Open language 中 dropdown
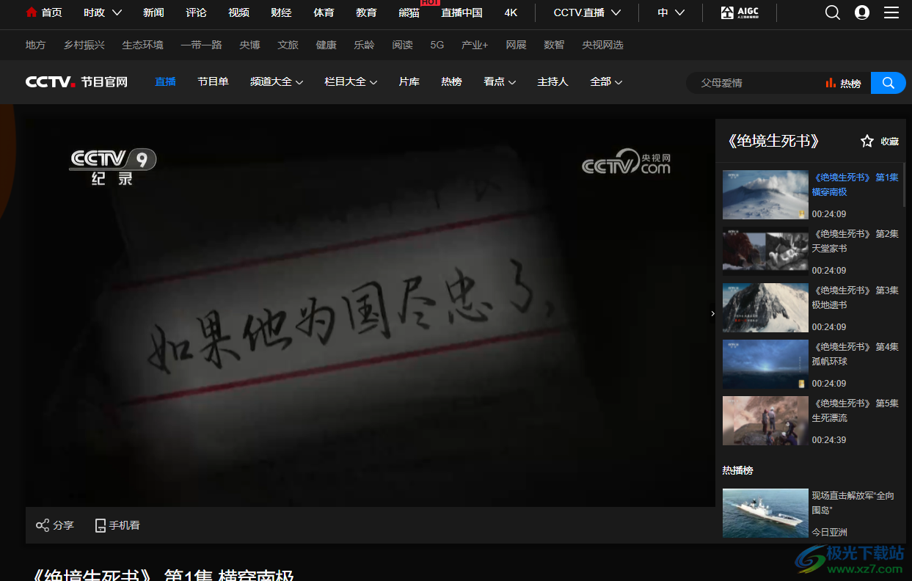Image resolution: width=912 pixels, height=581 pixels. click(x=671, y=12)
